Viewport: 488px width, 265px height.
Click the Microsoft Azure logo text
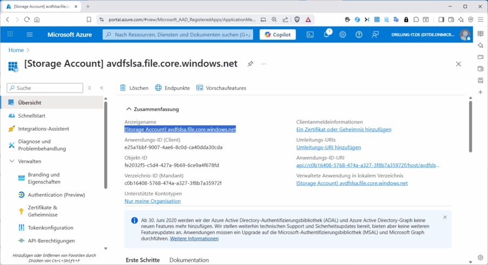(69, 35)
